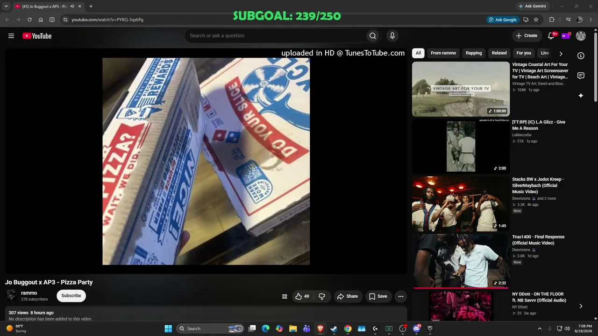This screenshot has height=336, width=598.
Task: Select the From rammo filter chip
Action: click(443, 53)
